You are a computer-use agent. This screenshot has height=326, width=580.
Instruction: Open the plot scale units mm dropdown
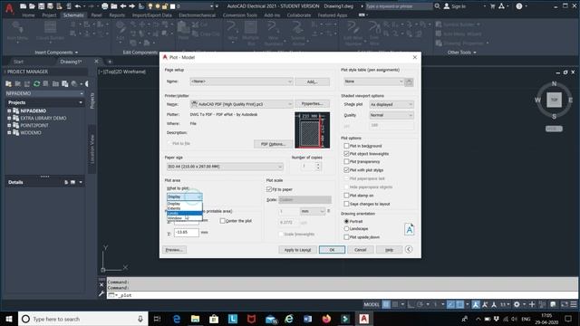click(312, 211)
